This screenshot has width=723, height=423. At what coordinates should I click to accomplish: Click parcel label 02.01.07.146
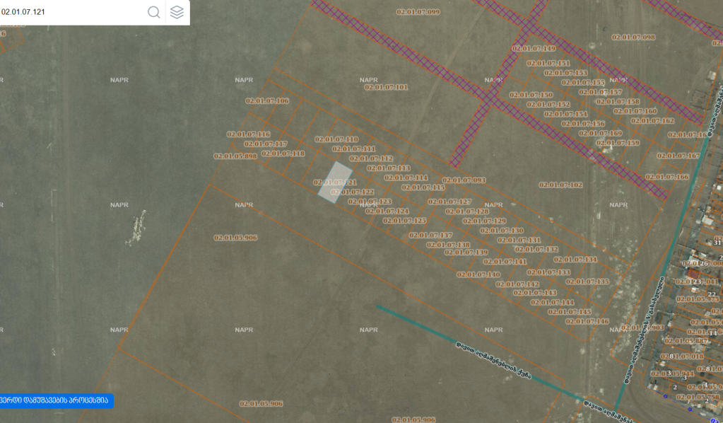587,322
